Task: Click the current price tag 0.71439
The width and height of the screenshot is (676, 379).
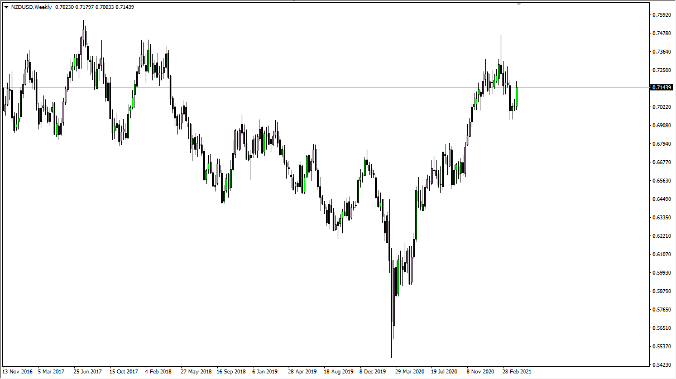Action: click(x=661, y=87)
